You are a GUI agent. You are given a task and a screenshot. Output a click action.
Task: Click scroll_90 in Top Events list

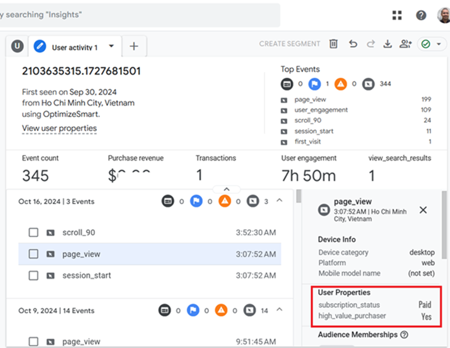click(308, 121)
